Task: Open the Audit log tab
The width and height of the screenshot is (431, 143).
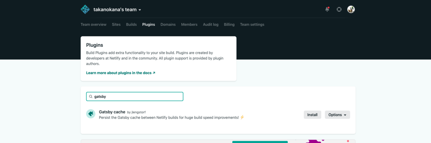Action: (210, 25)
